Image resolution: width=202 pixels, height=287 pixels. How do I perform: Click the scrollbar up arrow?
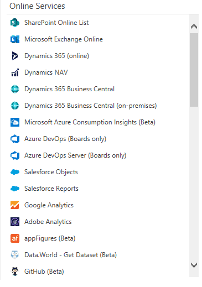pos(194,27)
